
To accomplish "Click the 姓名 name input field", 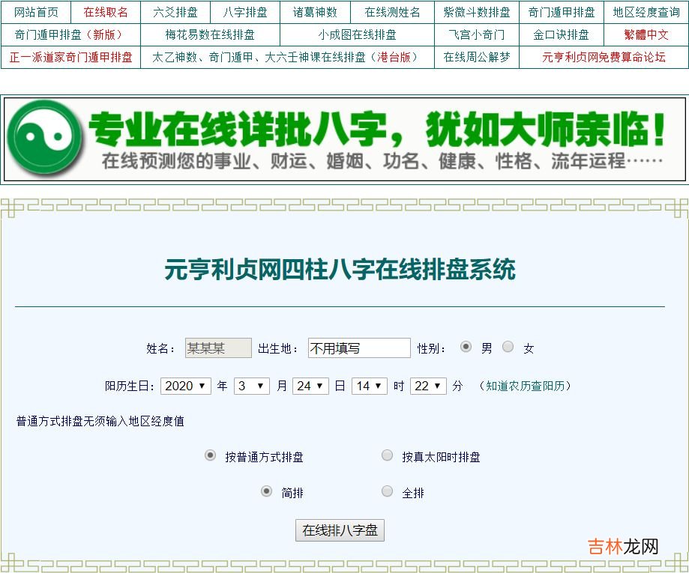I will [218, 348].
